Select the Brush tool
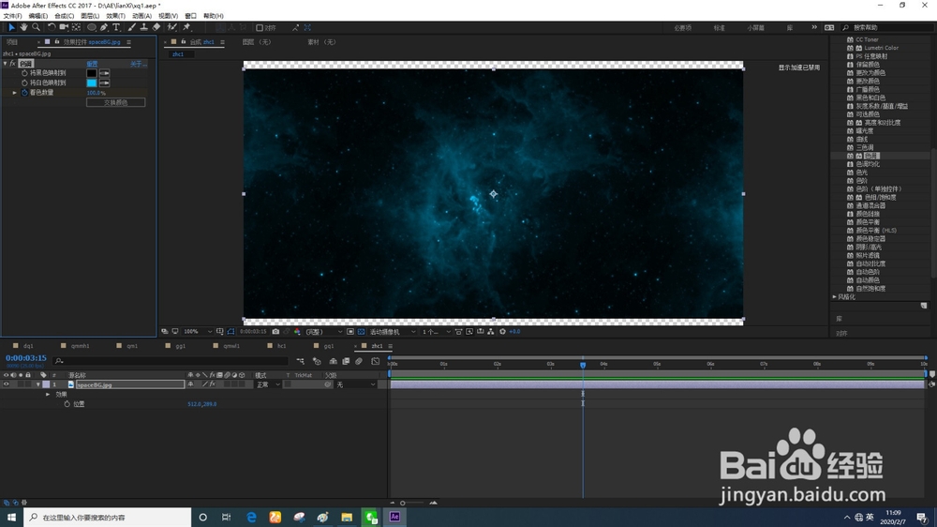Image resolution: width=937 pixels, height=527 pixels. tap(131, 27)
